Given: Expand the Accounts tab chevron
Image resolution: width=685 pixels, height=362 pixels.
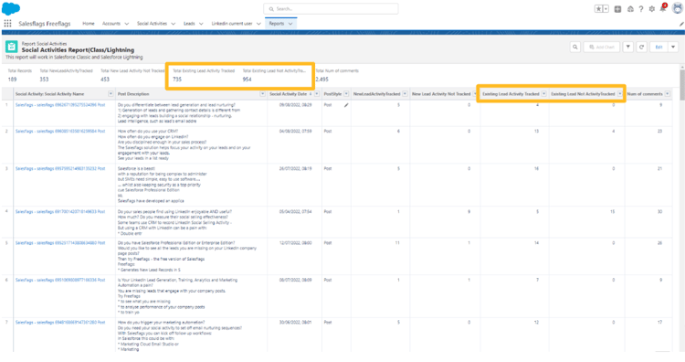Looking at the screenshot, I should [127, 24].
